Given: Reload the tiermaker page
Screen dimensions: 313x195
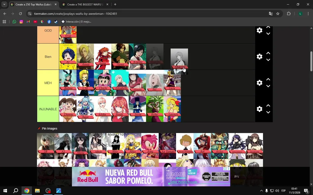Looking at the screenshot, I should tap(20, 14).
